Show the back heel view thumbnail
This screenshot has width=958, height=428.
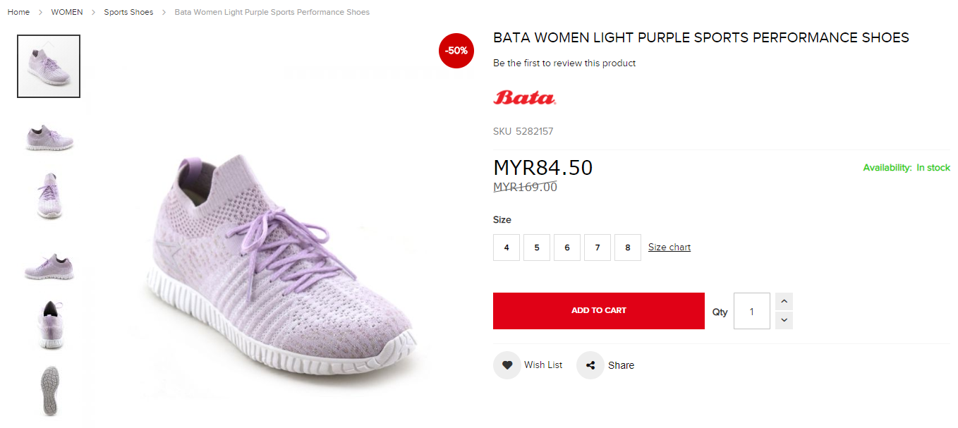point(49,325)
